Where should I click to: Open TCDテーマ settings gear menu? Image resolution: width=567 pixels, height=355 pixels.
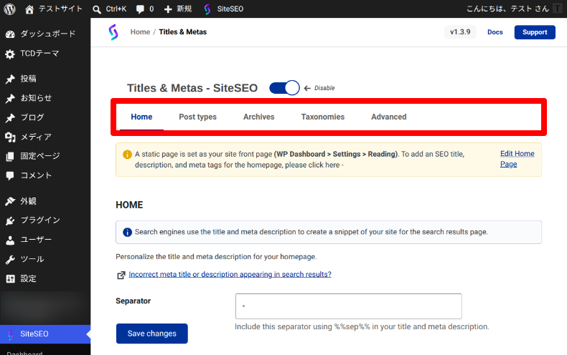(45, 54)
